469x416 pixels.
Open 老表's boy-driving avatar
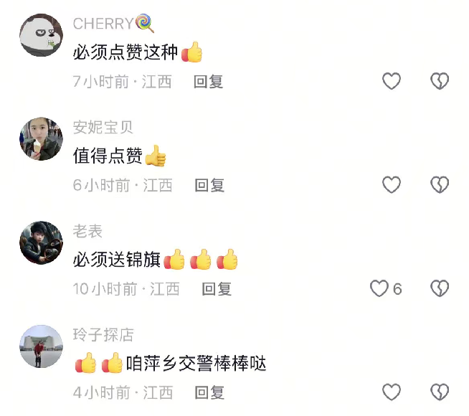42,242
